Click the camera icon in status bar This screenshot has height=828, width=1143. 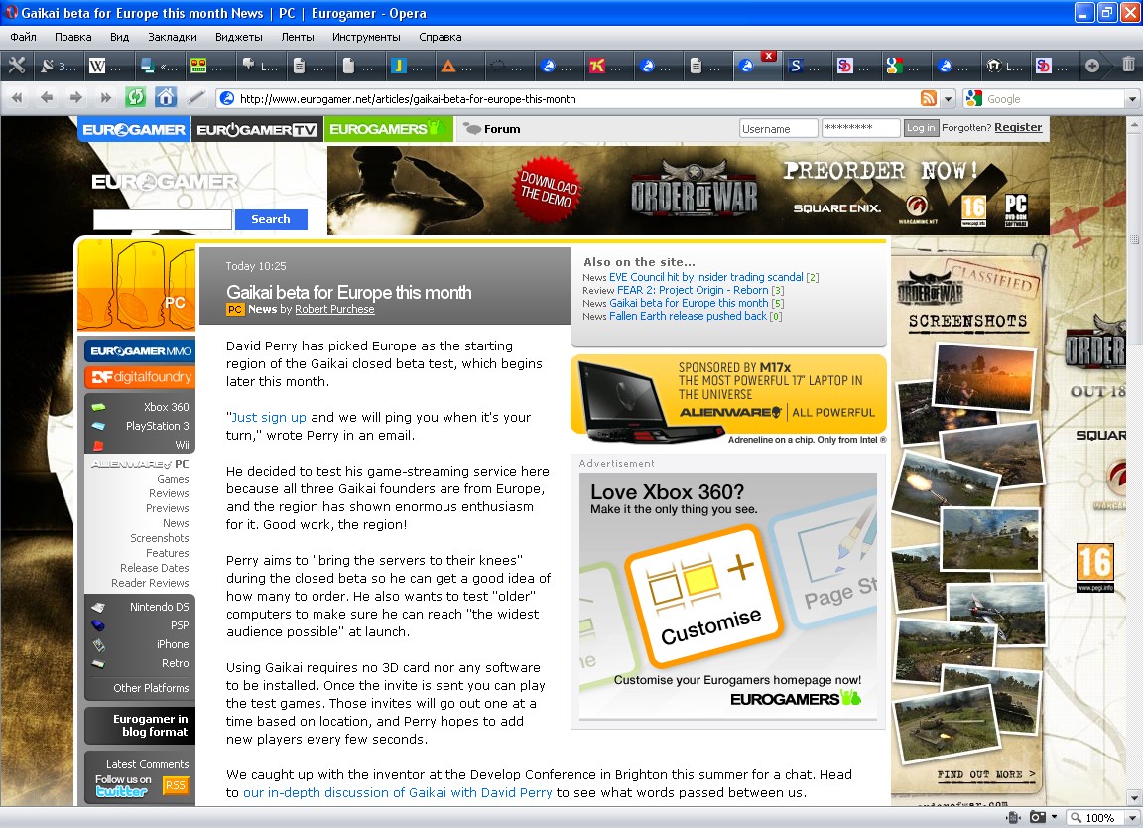1037,818
